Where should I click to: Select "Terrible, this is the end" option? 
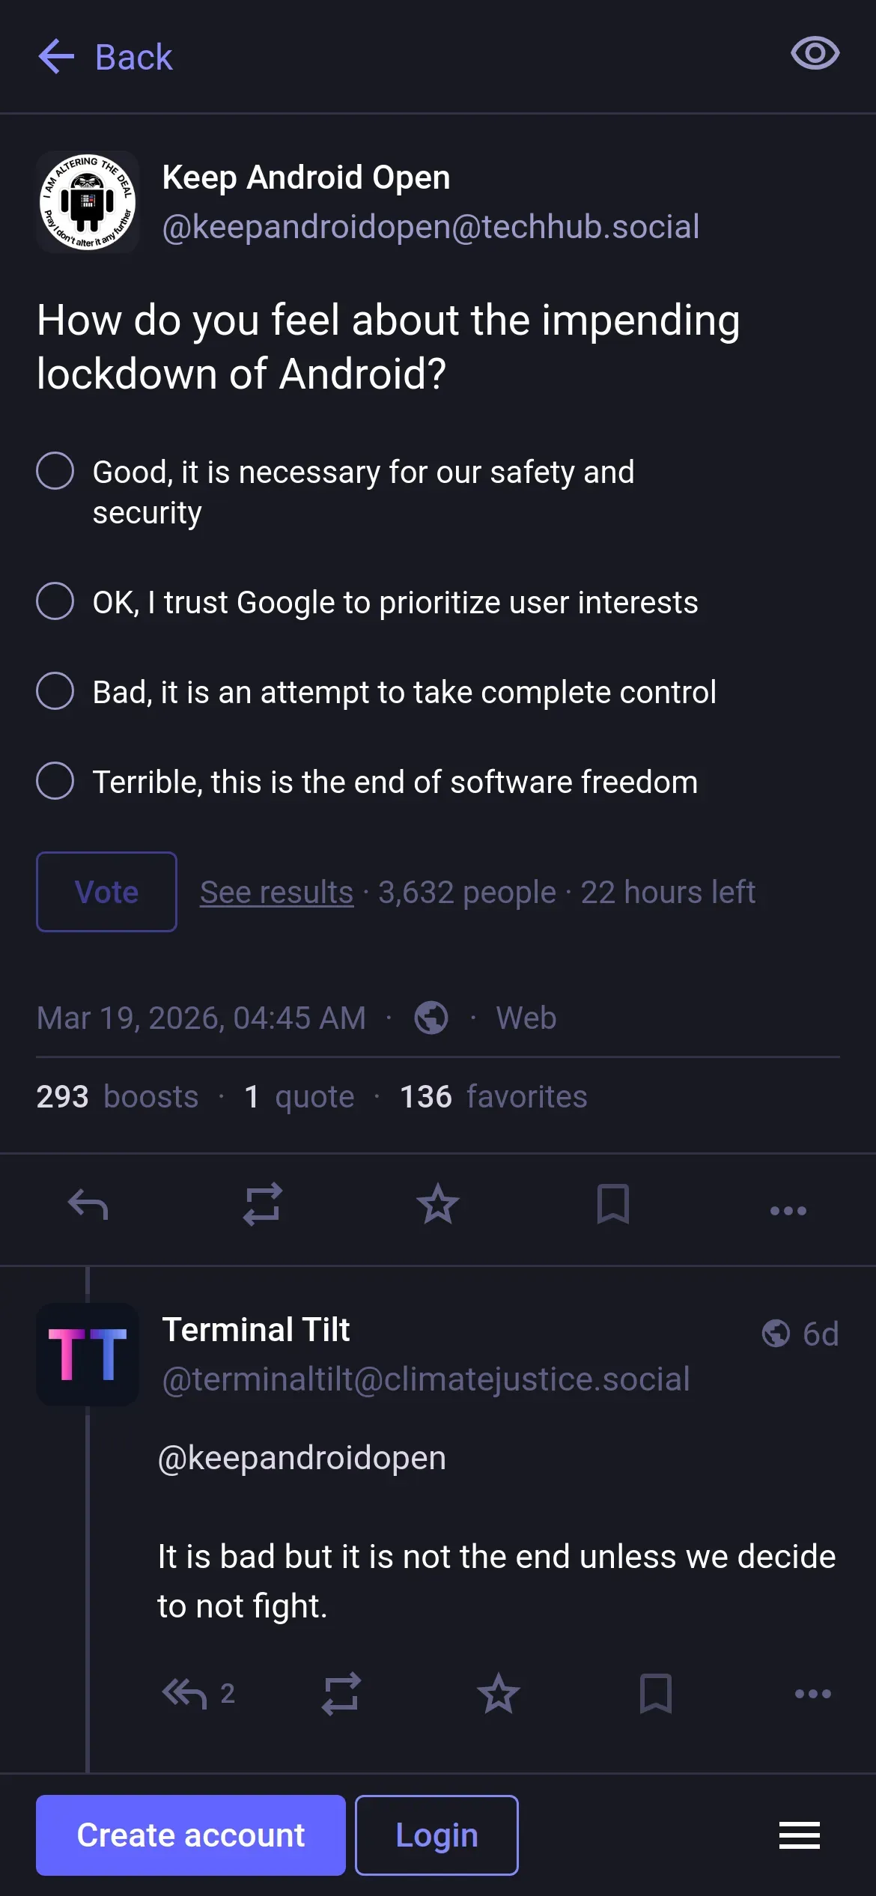[x=55, y=781]
